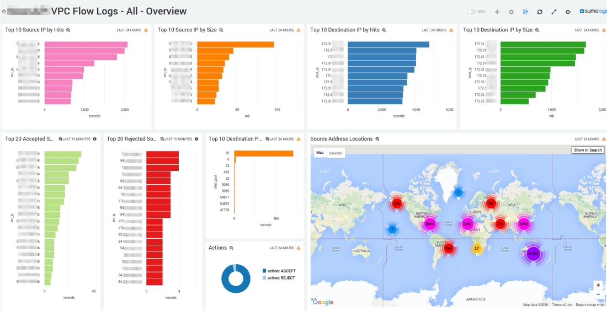Click the plus icon to add panel
This screenshot has height=311, width=607.
(x=497, y=12)
